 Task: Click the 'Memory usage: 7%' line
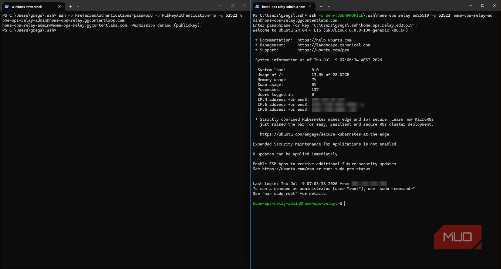point(287,80)
